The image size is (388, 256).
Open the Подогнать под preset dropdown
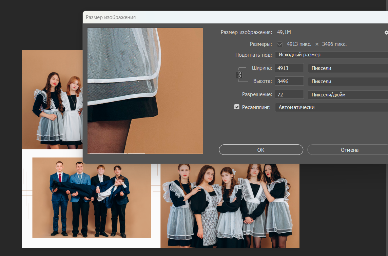tap(332, 55)
